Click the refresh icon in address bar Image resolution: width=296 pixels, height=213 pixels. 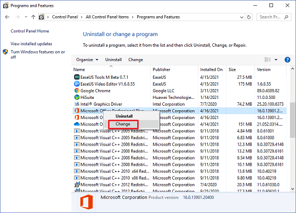pyautogui.click(x=249, y=17)
